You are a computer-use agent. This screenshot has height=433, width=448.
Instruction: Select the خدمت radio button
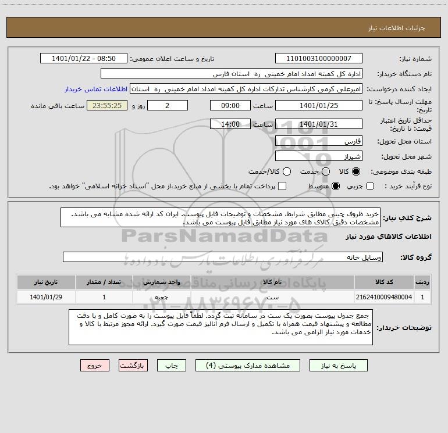[326, 171]
